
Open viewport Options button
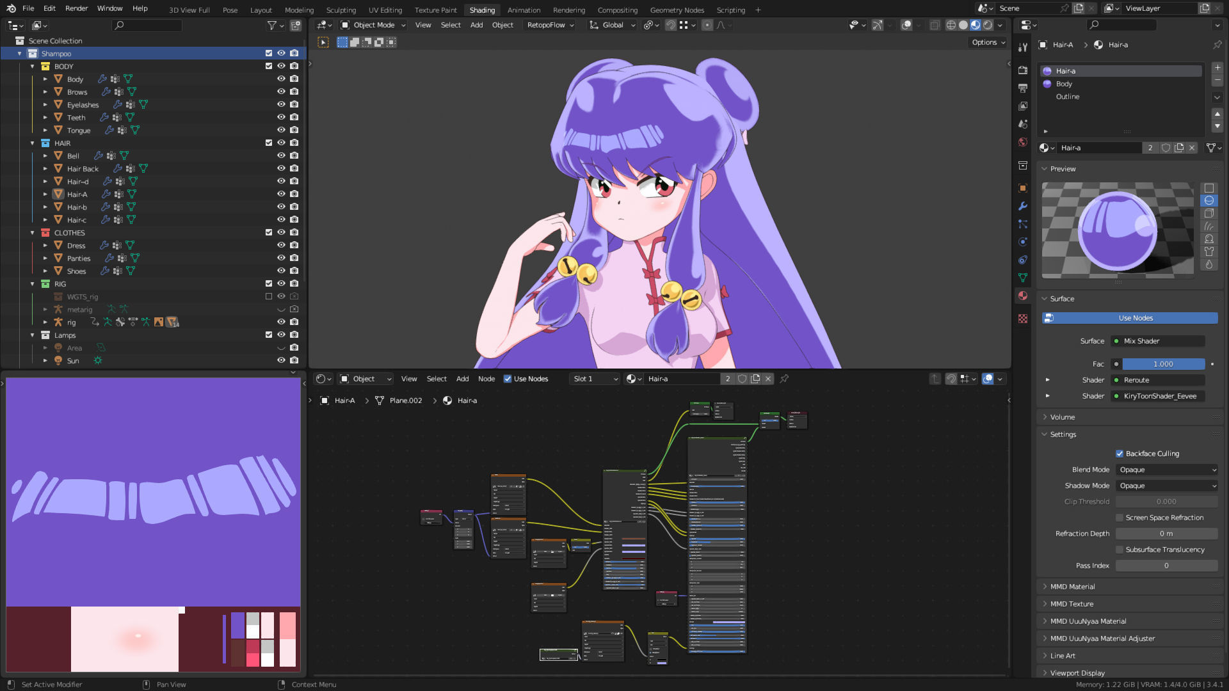coord(988,42)
